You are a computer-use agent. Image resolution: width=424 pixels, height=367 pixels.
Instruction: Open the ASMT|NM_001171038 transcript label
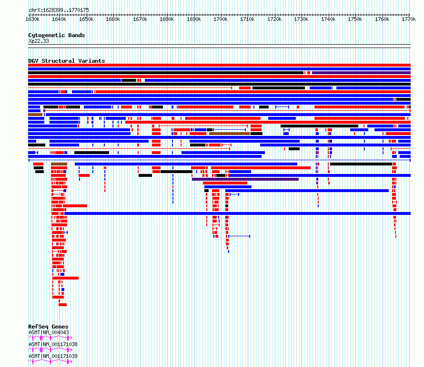(53, 344)
